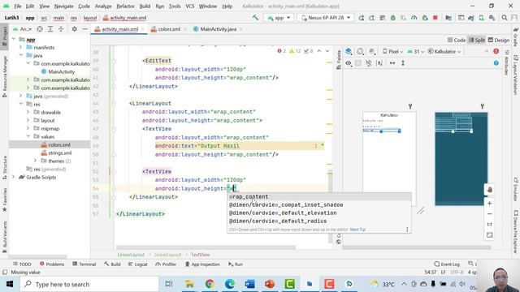Viewport: 520px width, 292px height.
Task: Open the Kalkulator theme dropdown
Action: [x=444, y=51]
